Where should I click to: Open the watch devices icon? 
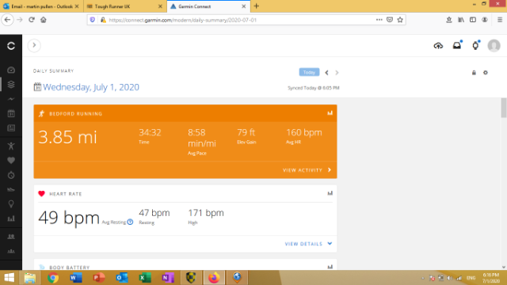pyautogui.click(x=475, y=46)
